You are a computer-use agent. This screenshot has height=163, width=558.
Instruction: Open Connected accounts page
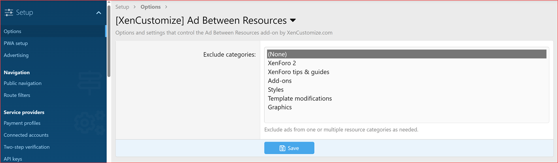[53, 135]
